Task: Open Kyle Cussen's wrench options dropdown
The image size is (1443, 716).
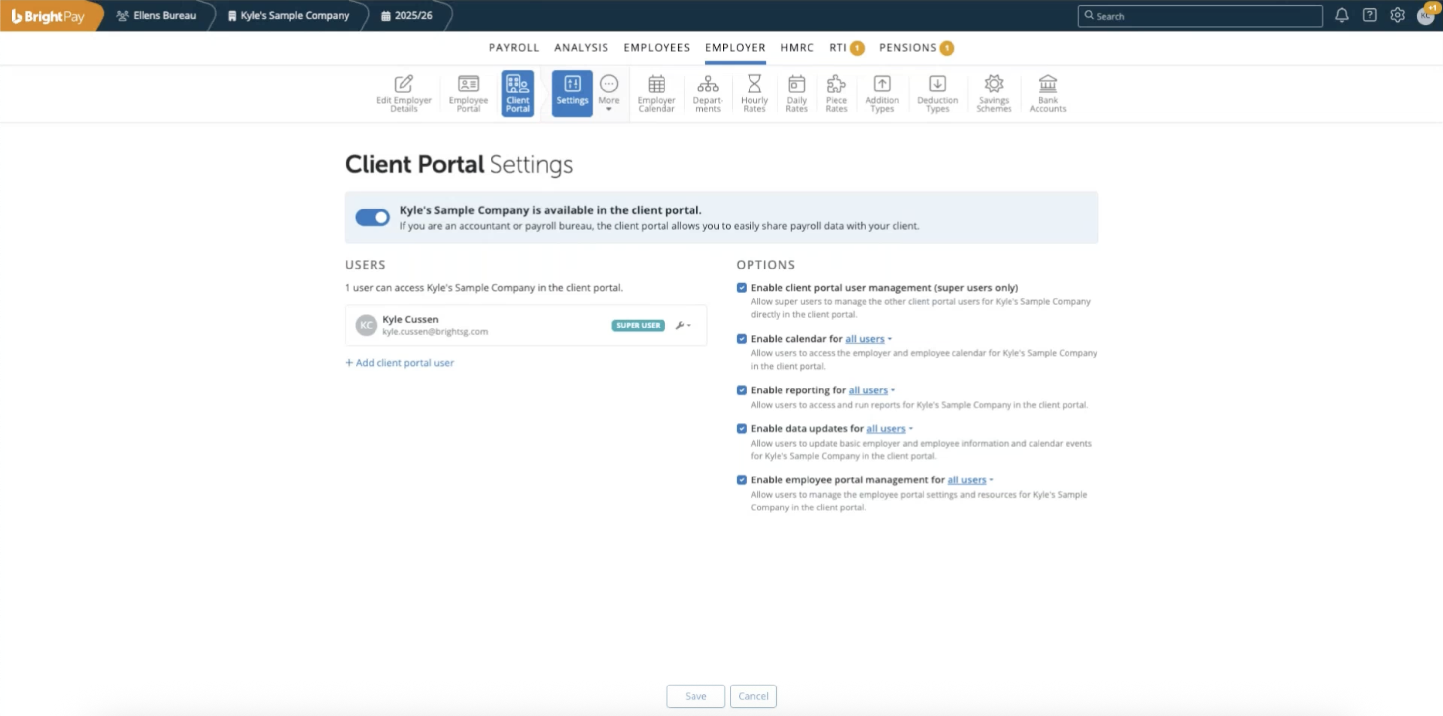Action: tap(682, 325)
